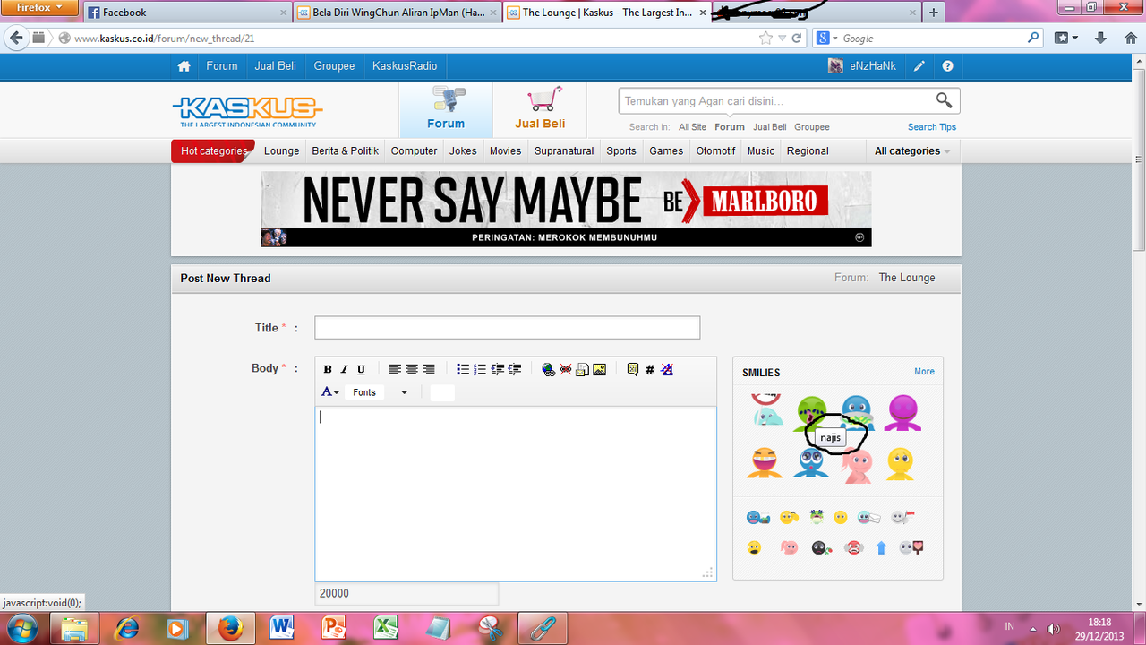This screenshot has width=1146, height=645.
Task: Insert a hyperlink with the globe icon
Action: 549,369
